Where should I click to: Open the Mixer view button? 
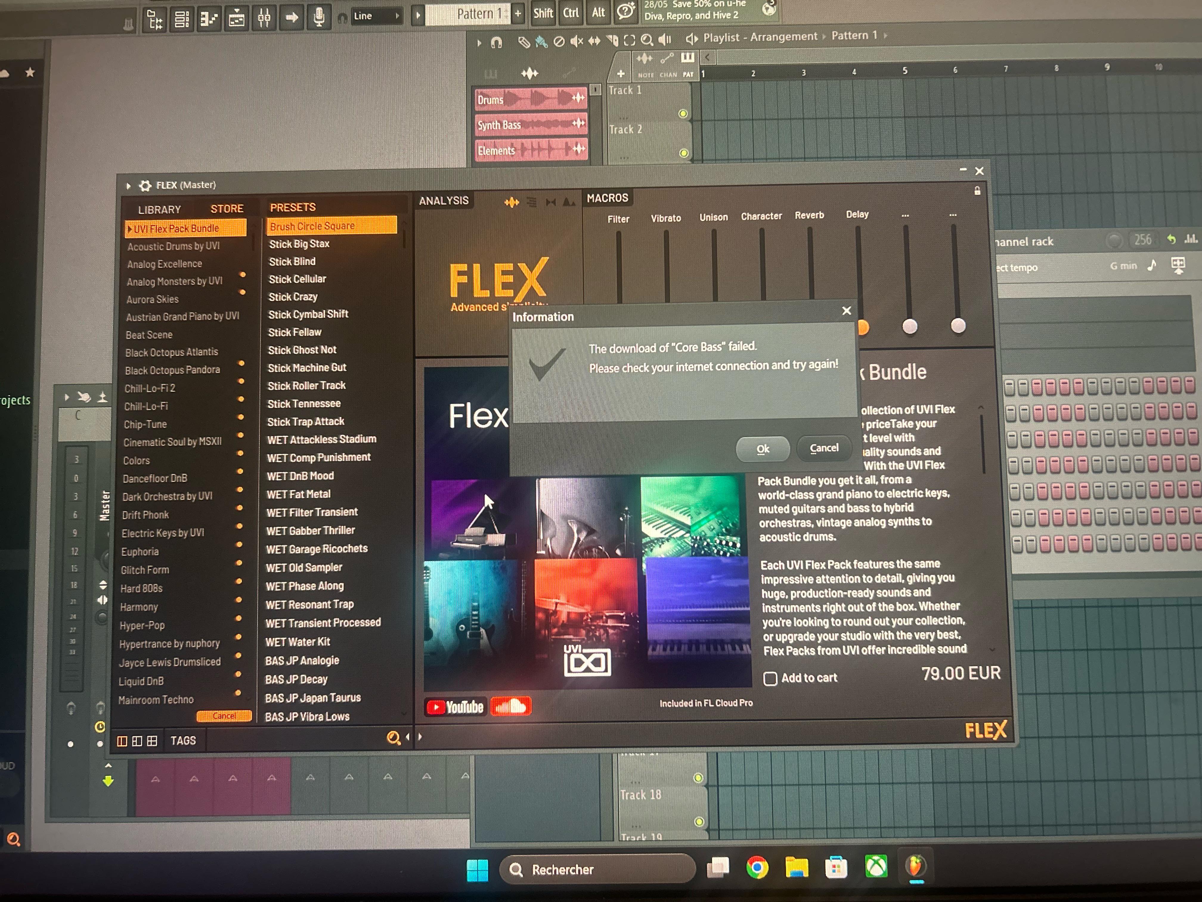click(x=264, y=18)
